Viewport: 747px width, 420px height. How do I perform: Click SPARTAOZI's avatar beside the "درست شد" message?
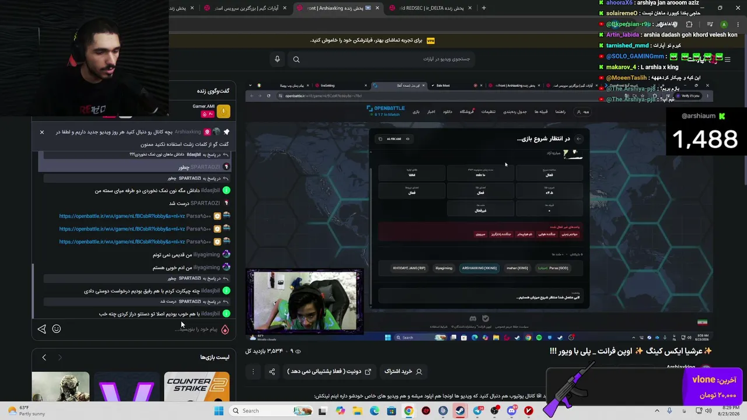[x=226, y=203]
